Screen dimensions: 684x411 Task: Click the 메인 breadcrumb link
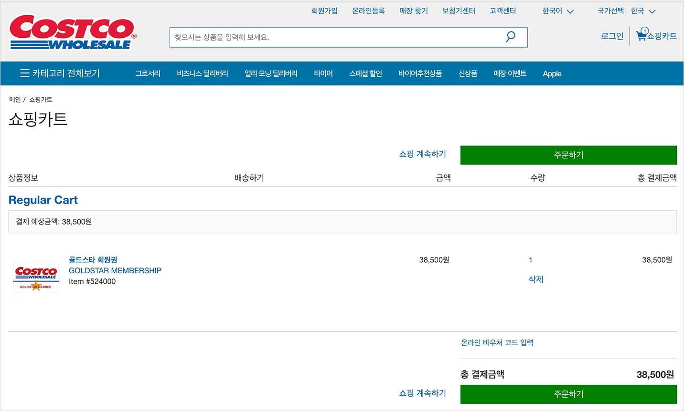click(x=14, y=99)
